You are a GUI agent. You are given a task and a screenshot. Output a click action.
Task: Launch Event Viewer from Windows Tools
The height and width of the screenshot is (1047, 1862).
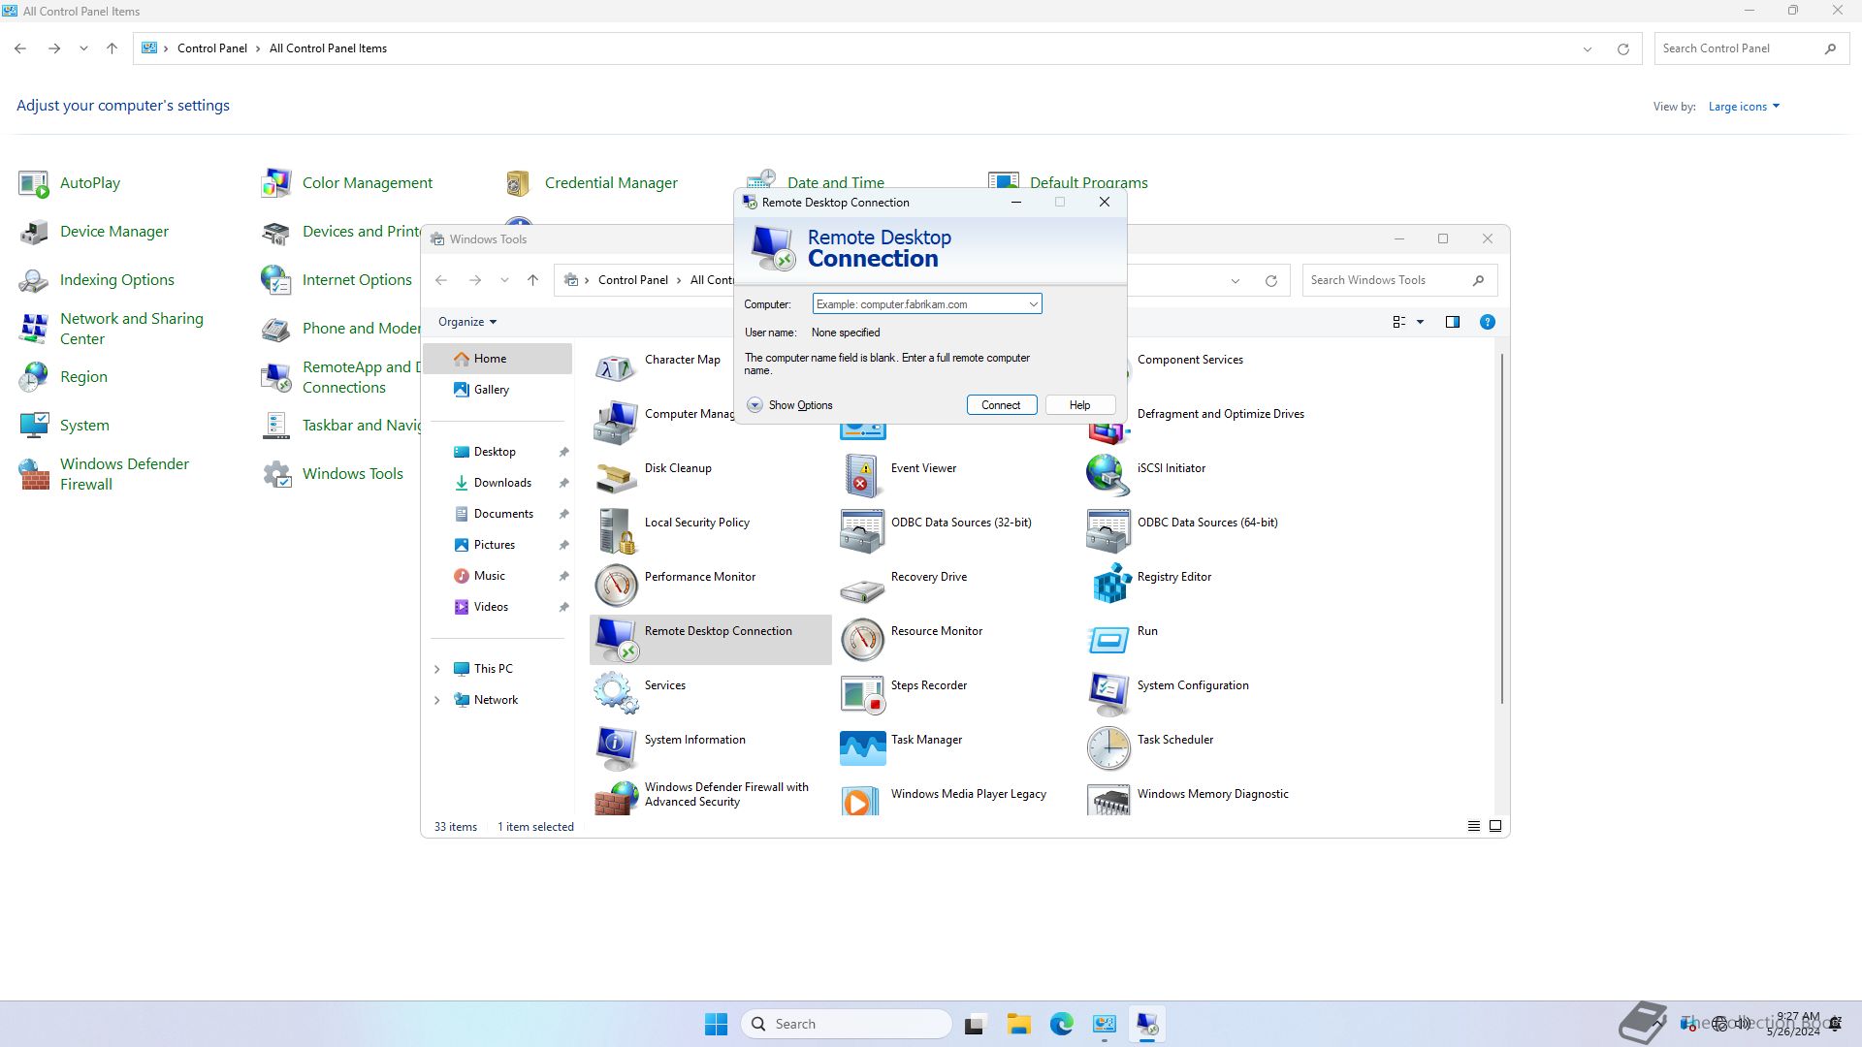coord(862,475)
